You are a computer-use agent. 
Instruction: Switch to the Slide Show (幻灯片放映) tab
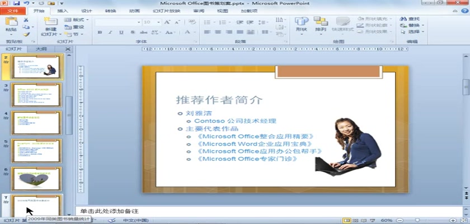(166, 11)
